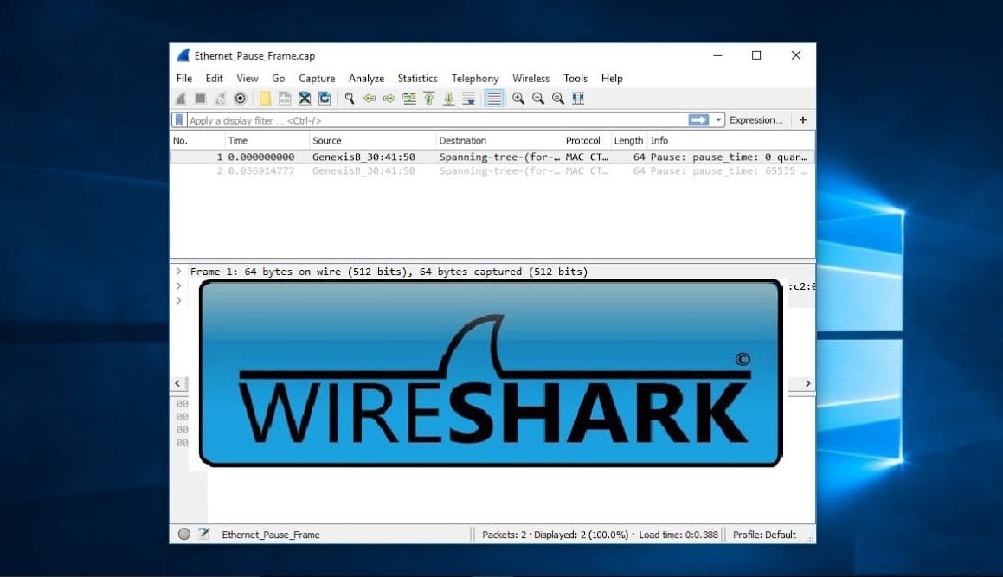The height and width of the screenshot is (577, 1003).
Task: Sort by the Time column header
Action: coord(267,140)
